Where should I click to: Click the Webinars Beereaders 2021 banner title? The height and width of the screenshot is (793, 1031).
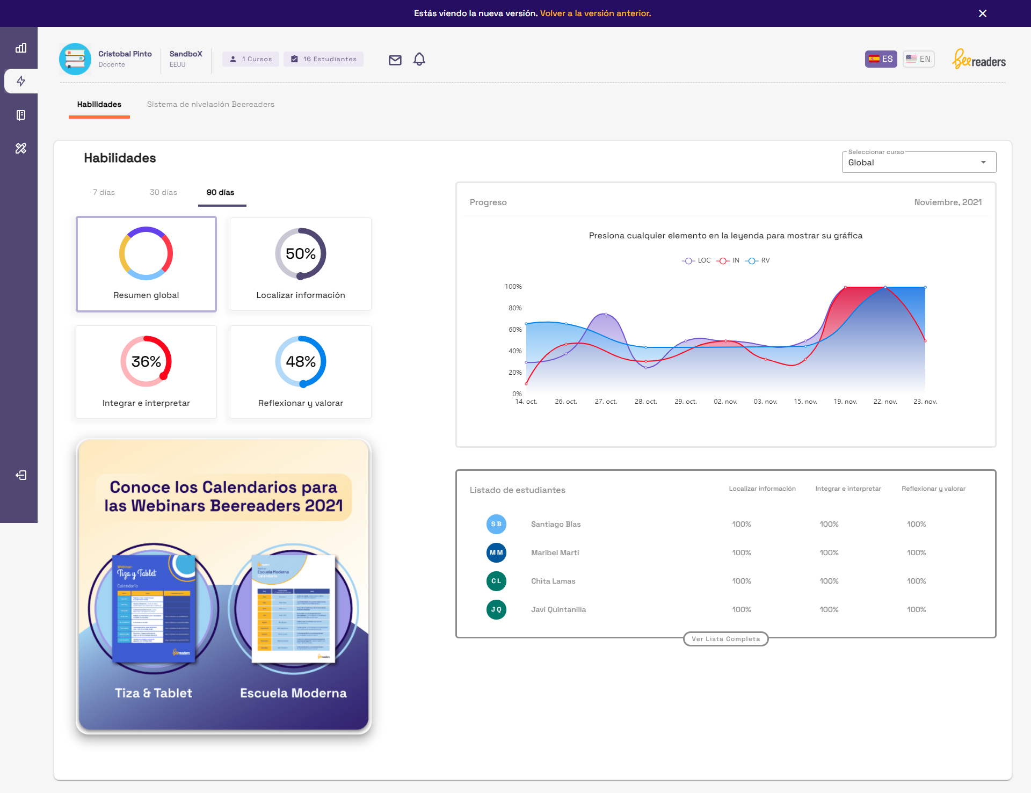(x=223, y=497)
